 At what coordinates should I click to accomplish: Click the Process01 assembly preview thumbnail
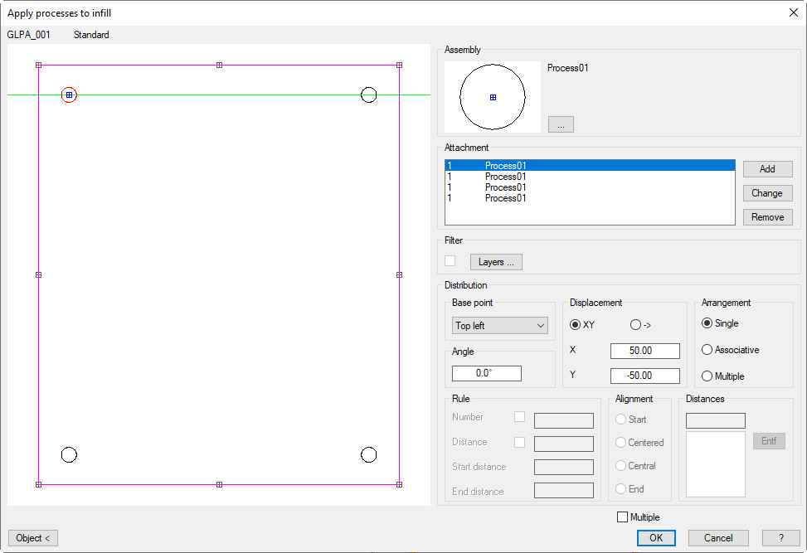tap(493, 97)
